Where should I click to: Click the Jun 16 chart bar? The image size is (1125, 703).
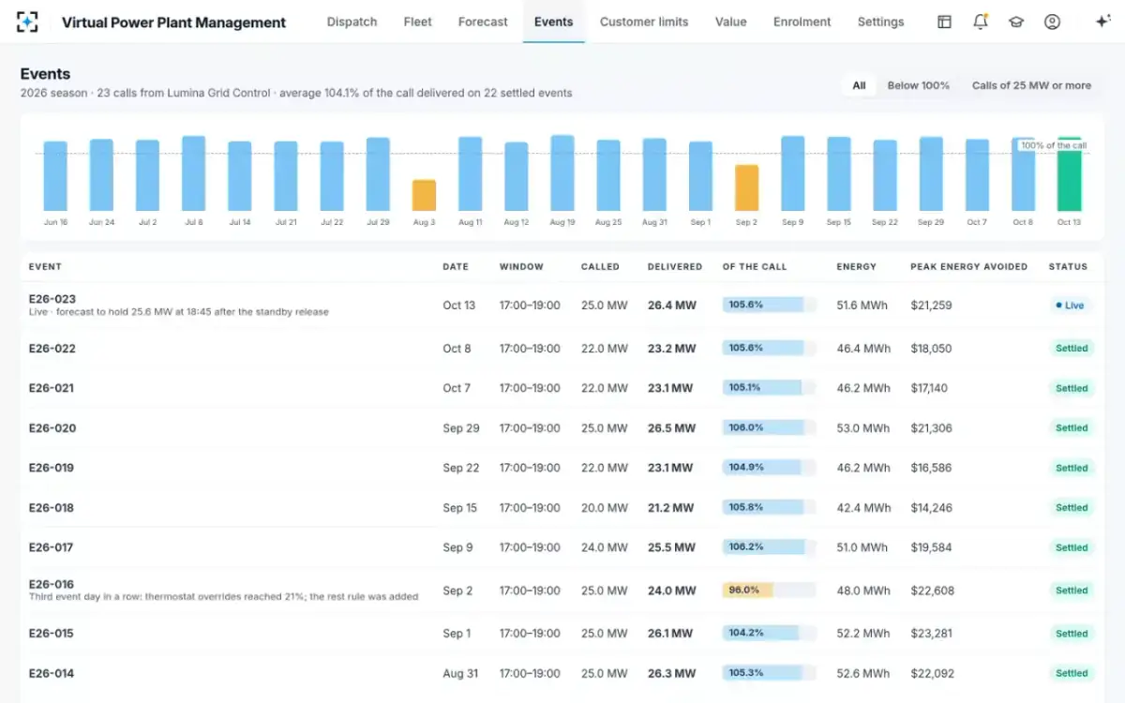(x=55, y=176)
